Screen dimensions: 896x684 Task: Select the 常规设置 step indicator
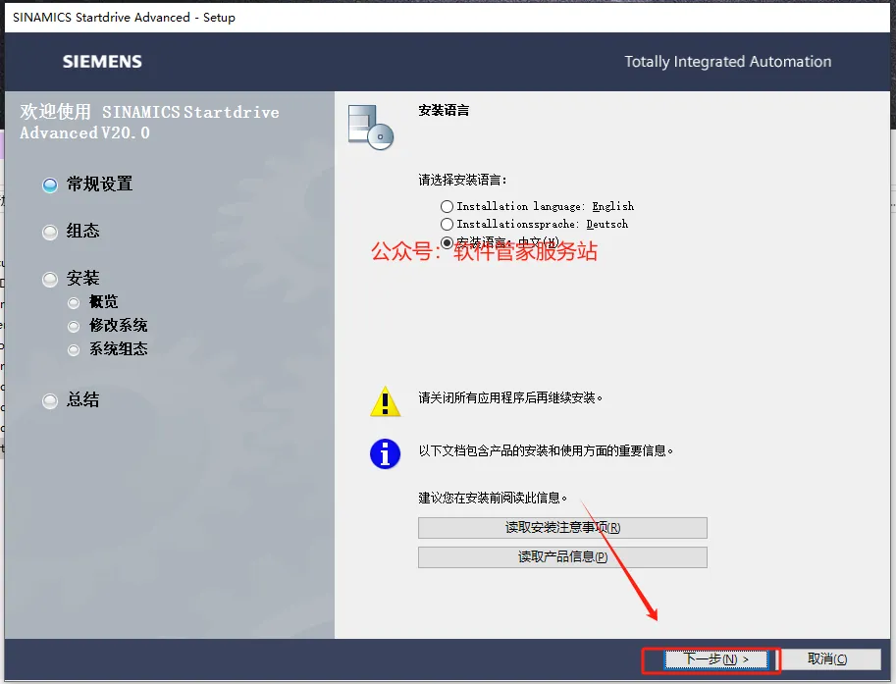click(50, 185)
